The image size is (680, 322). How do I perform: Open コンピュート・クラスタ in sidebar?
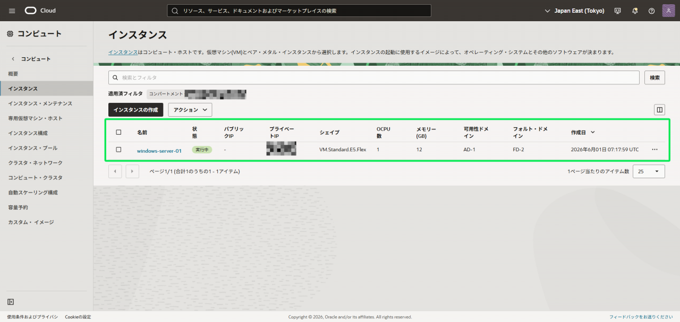(35, 178)
